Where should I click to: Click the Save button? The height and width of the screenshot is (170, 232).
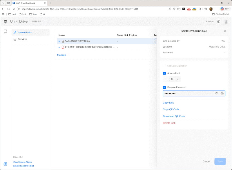pyautogui.click(x=220, y=161)
